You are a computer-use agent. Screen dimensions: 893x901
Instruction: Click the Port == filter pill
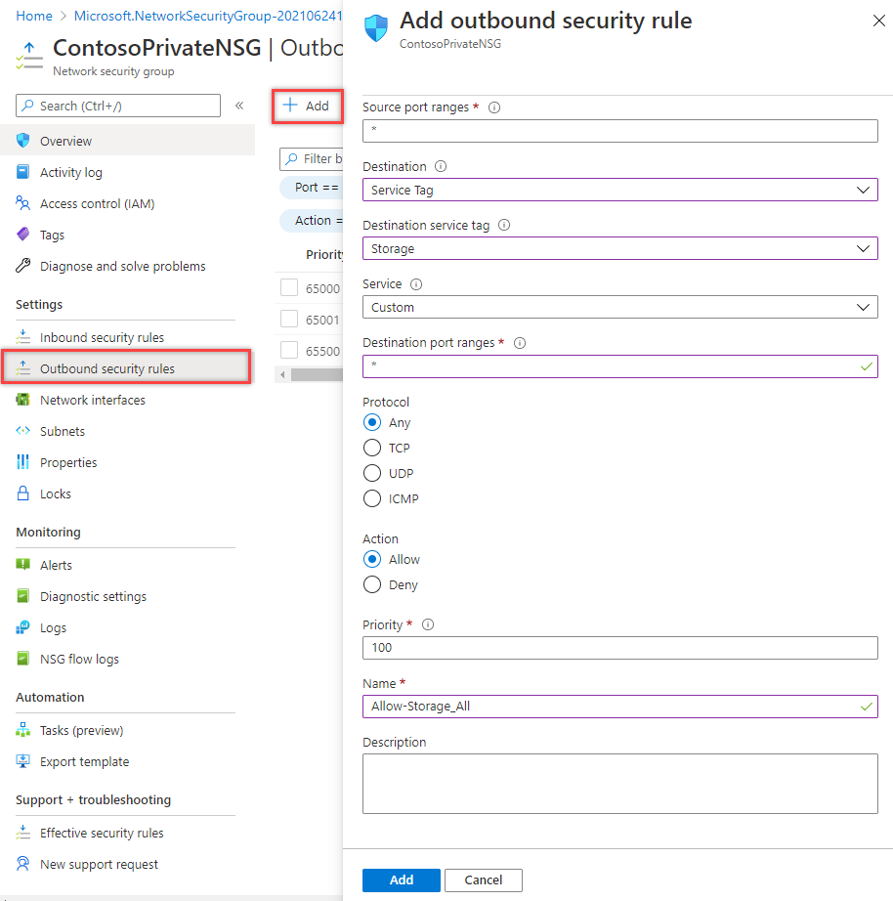coord(312,188)
